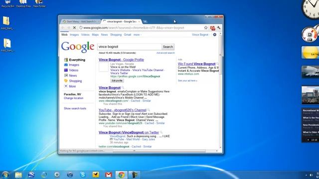
Task: Click the Chrome stop loading button
Action: click(x=74, y=28)
